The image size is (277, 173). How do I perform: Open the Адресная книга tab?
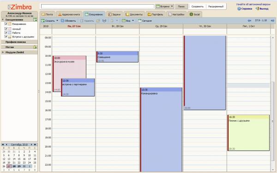(69, 14)
